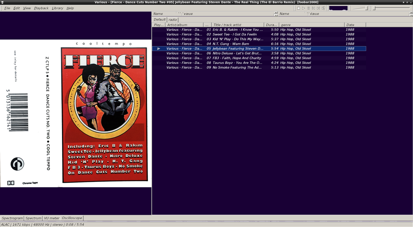Select track 08 Taurus Boyz
413x227 pixels.
pyautogui.click(x=259, y=63)
